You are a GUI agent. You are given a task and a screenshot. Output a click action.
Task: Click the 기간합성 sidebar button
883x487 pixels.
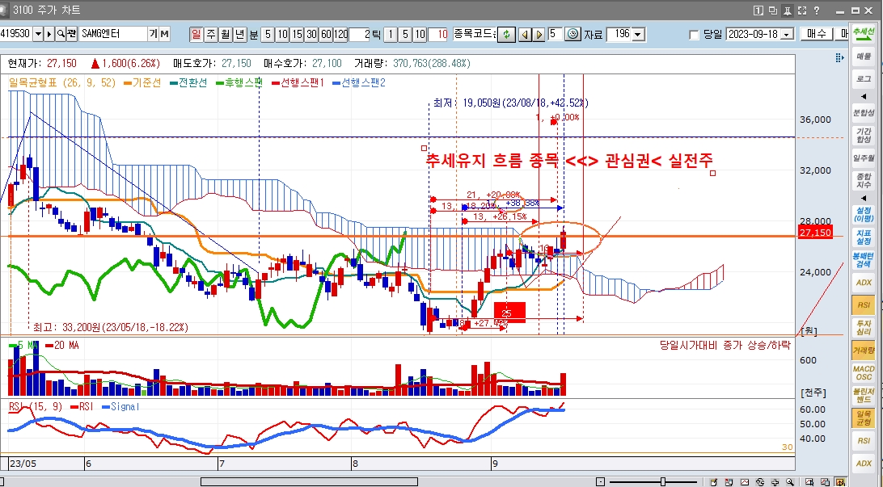pos(864,135)
